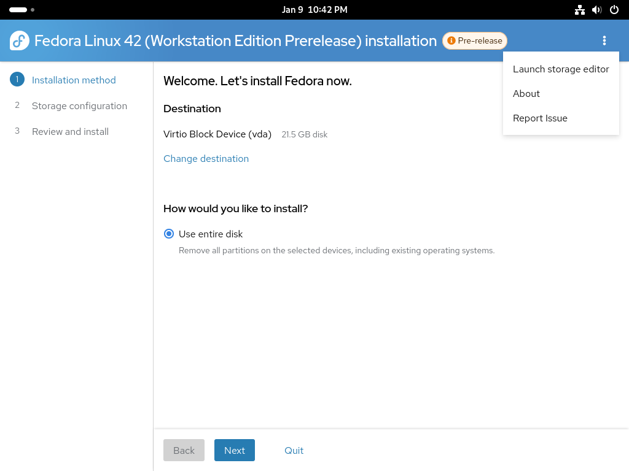Go to the Storage configuration step

(x=79, y=105)
